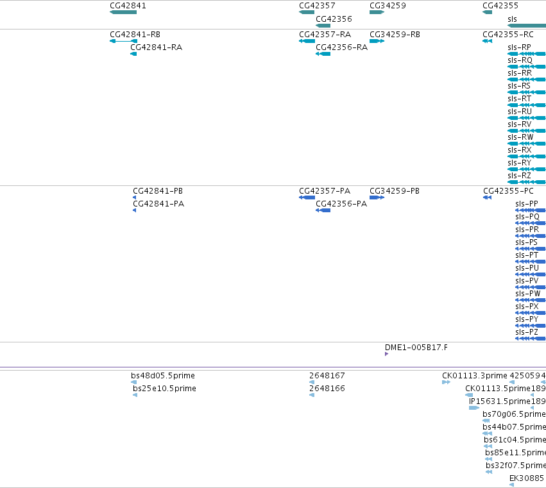Select the bs61c04.5prime EST label

pyautogui.click(x=515, y=441)
